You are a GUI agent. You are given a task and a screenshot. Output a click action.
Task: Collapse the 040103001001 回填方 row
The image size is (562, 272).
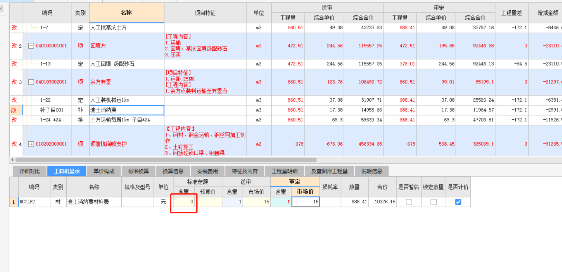pyautogui.click(x=31, y=46)
